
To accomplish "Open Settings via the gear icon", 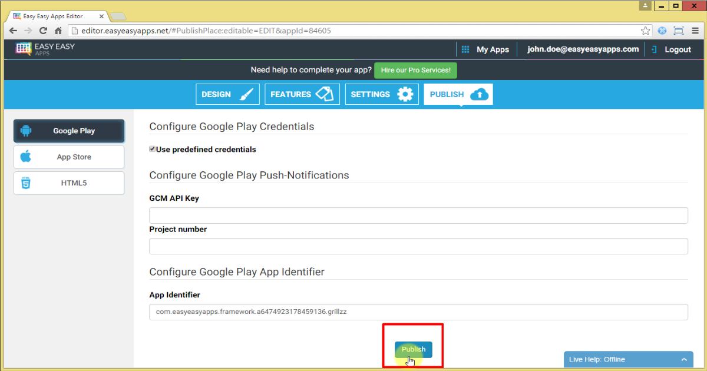I will click(405, 94).
